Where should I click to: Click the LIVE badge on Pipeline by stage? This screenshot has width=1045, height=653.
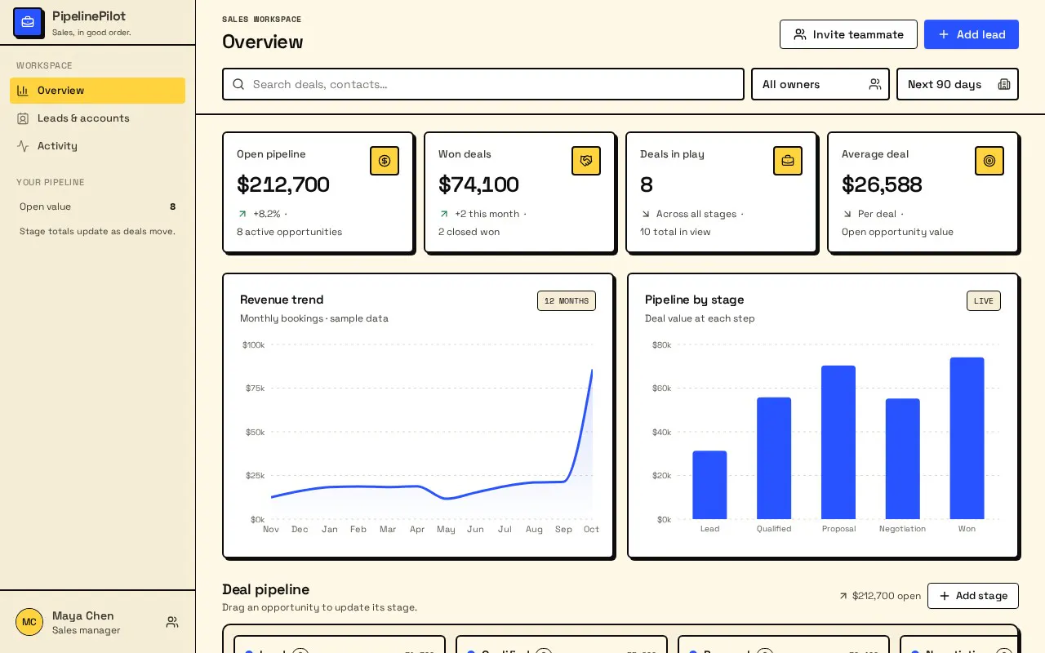[x=984, y=300]
